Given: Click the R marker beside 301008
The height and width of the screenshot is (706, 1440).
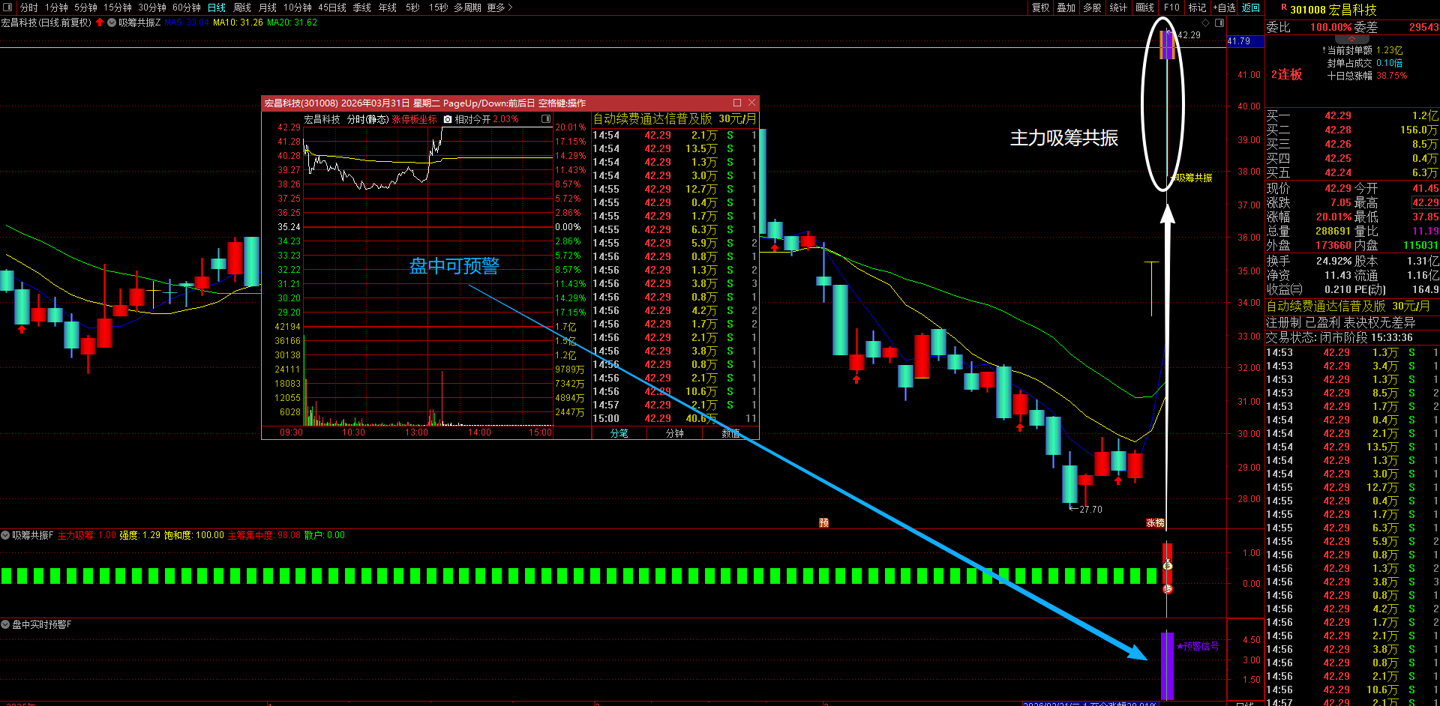Looking at the screenshot, I should (x=1284, y=7).
